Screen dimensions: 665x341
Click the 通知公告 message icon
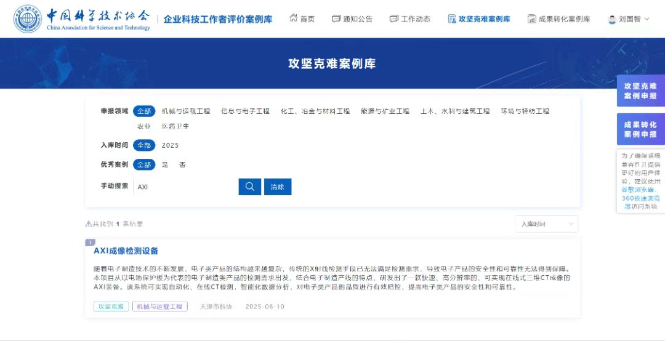[336, 19]
